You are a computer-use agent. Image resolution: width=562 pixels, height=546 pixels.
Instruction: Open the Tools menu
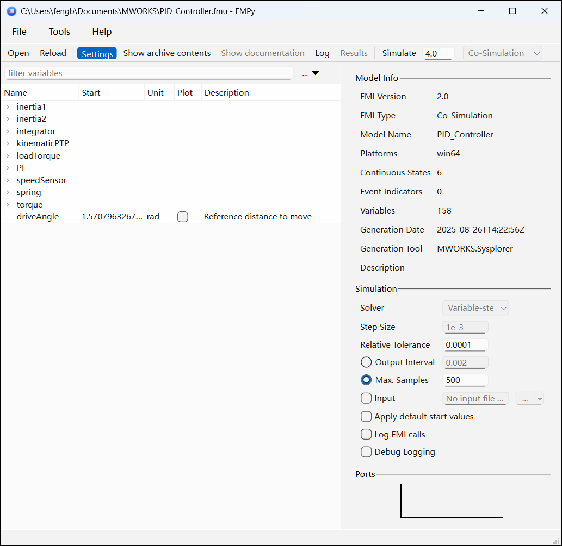[x=59, y=32]
